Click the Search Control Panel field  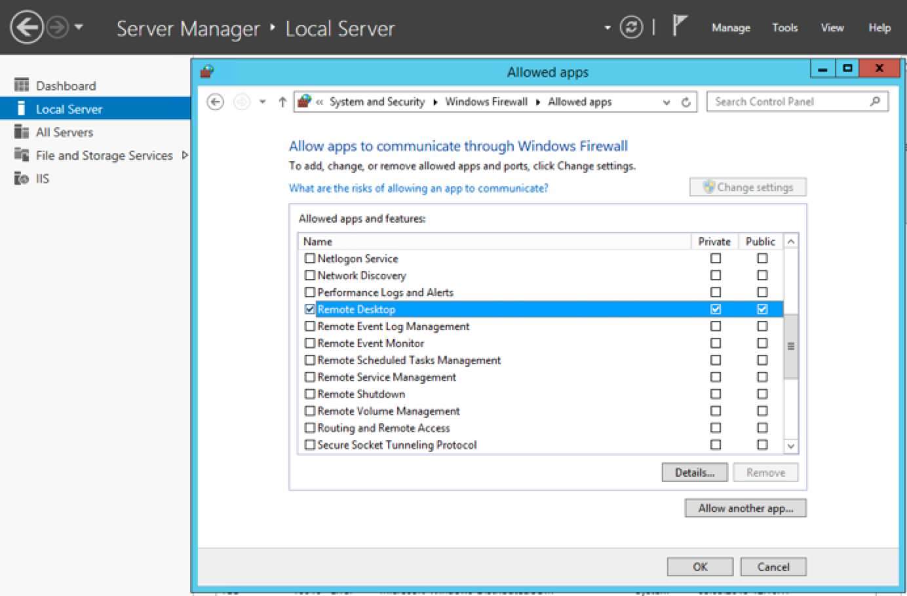pyautogui.click(x=797, y=102)
